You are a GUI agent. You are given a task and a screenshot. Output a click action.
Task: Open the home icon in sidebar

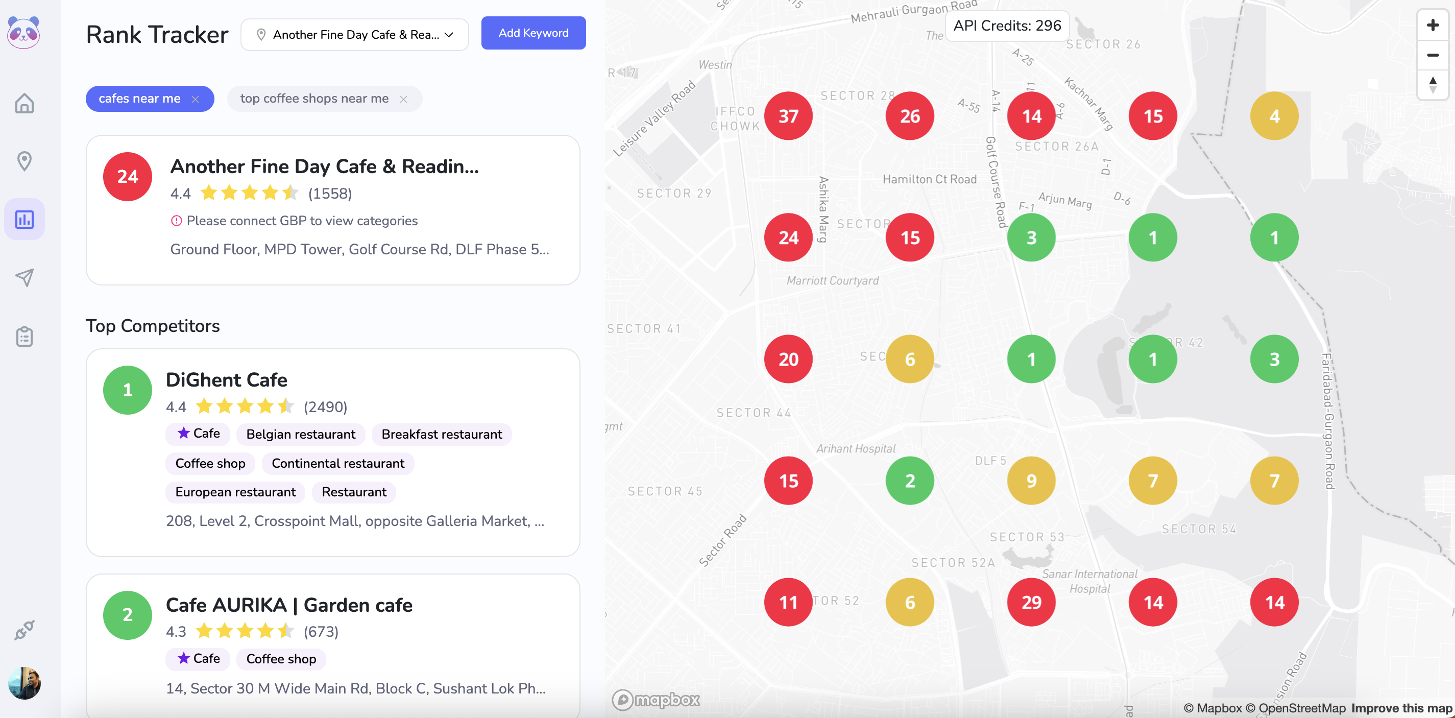(x=25, y=103)
